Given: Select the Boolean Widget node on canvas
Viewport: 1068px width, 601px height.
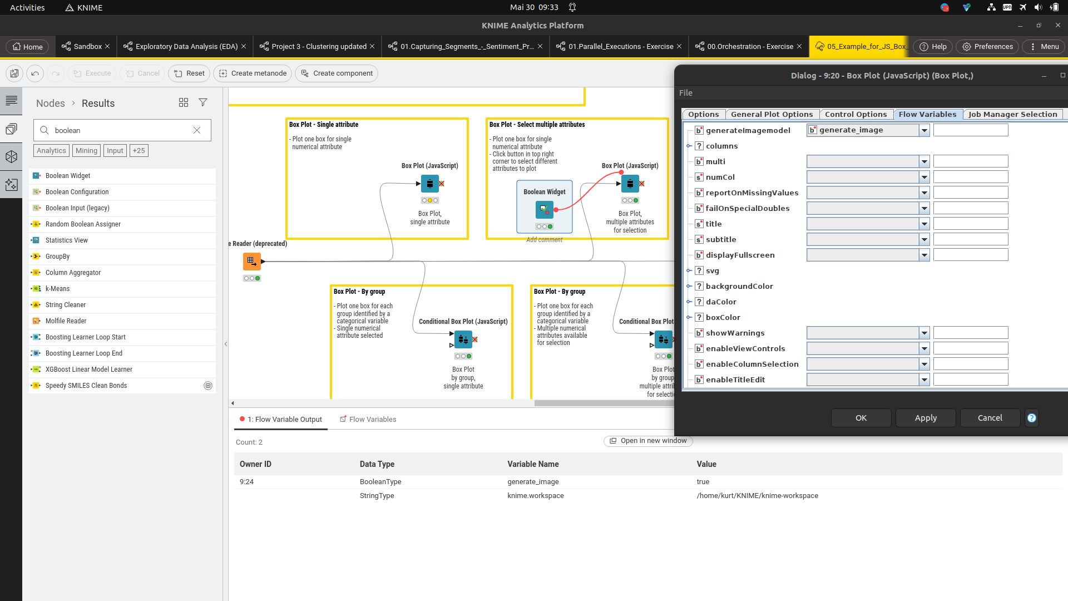Looking at the screenshot, I should (x=544, y=210).
